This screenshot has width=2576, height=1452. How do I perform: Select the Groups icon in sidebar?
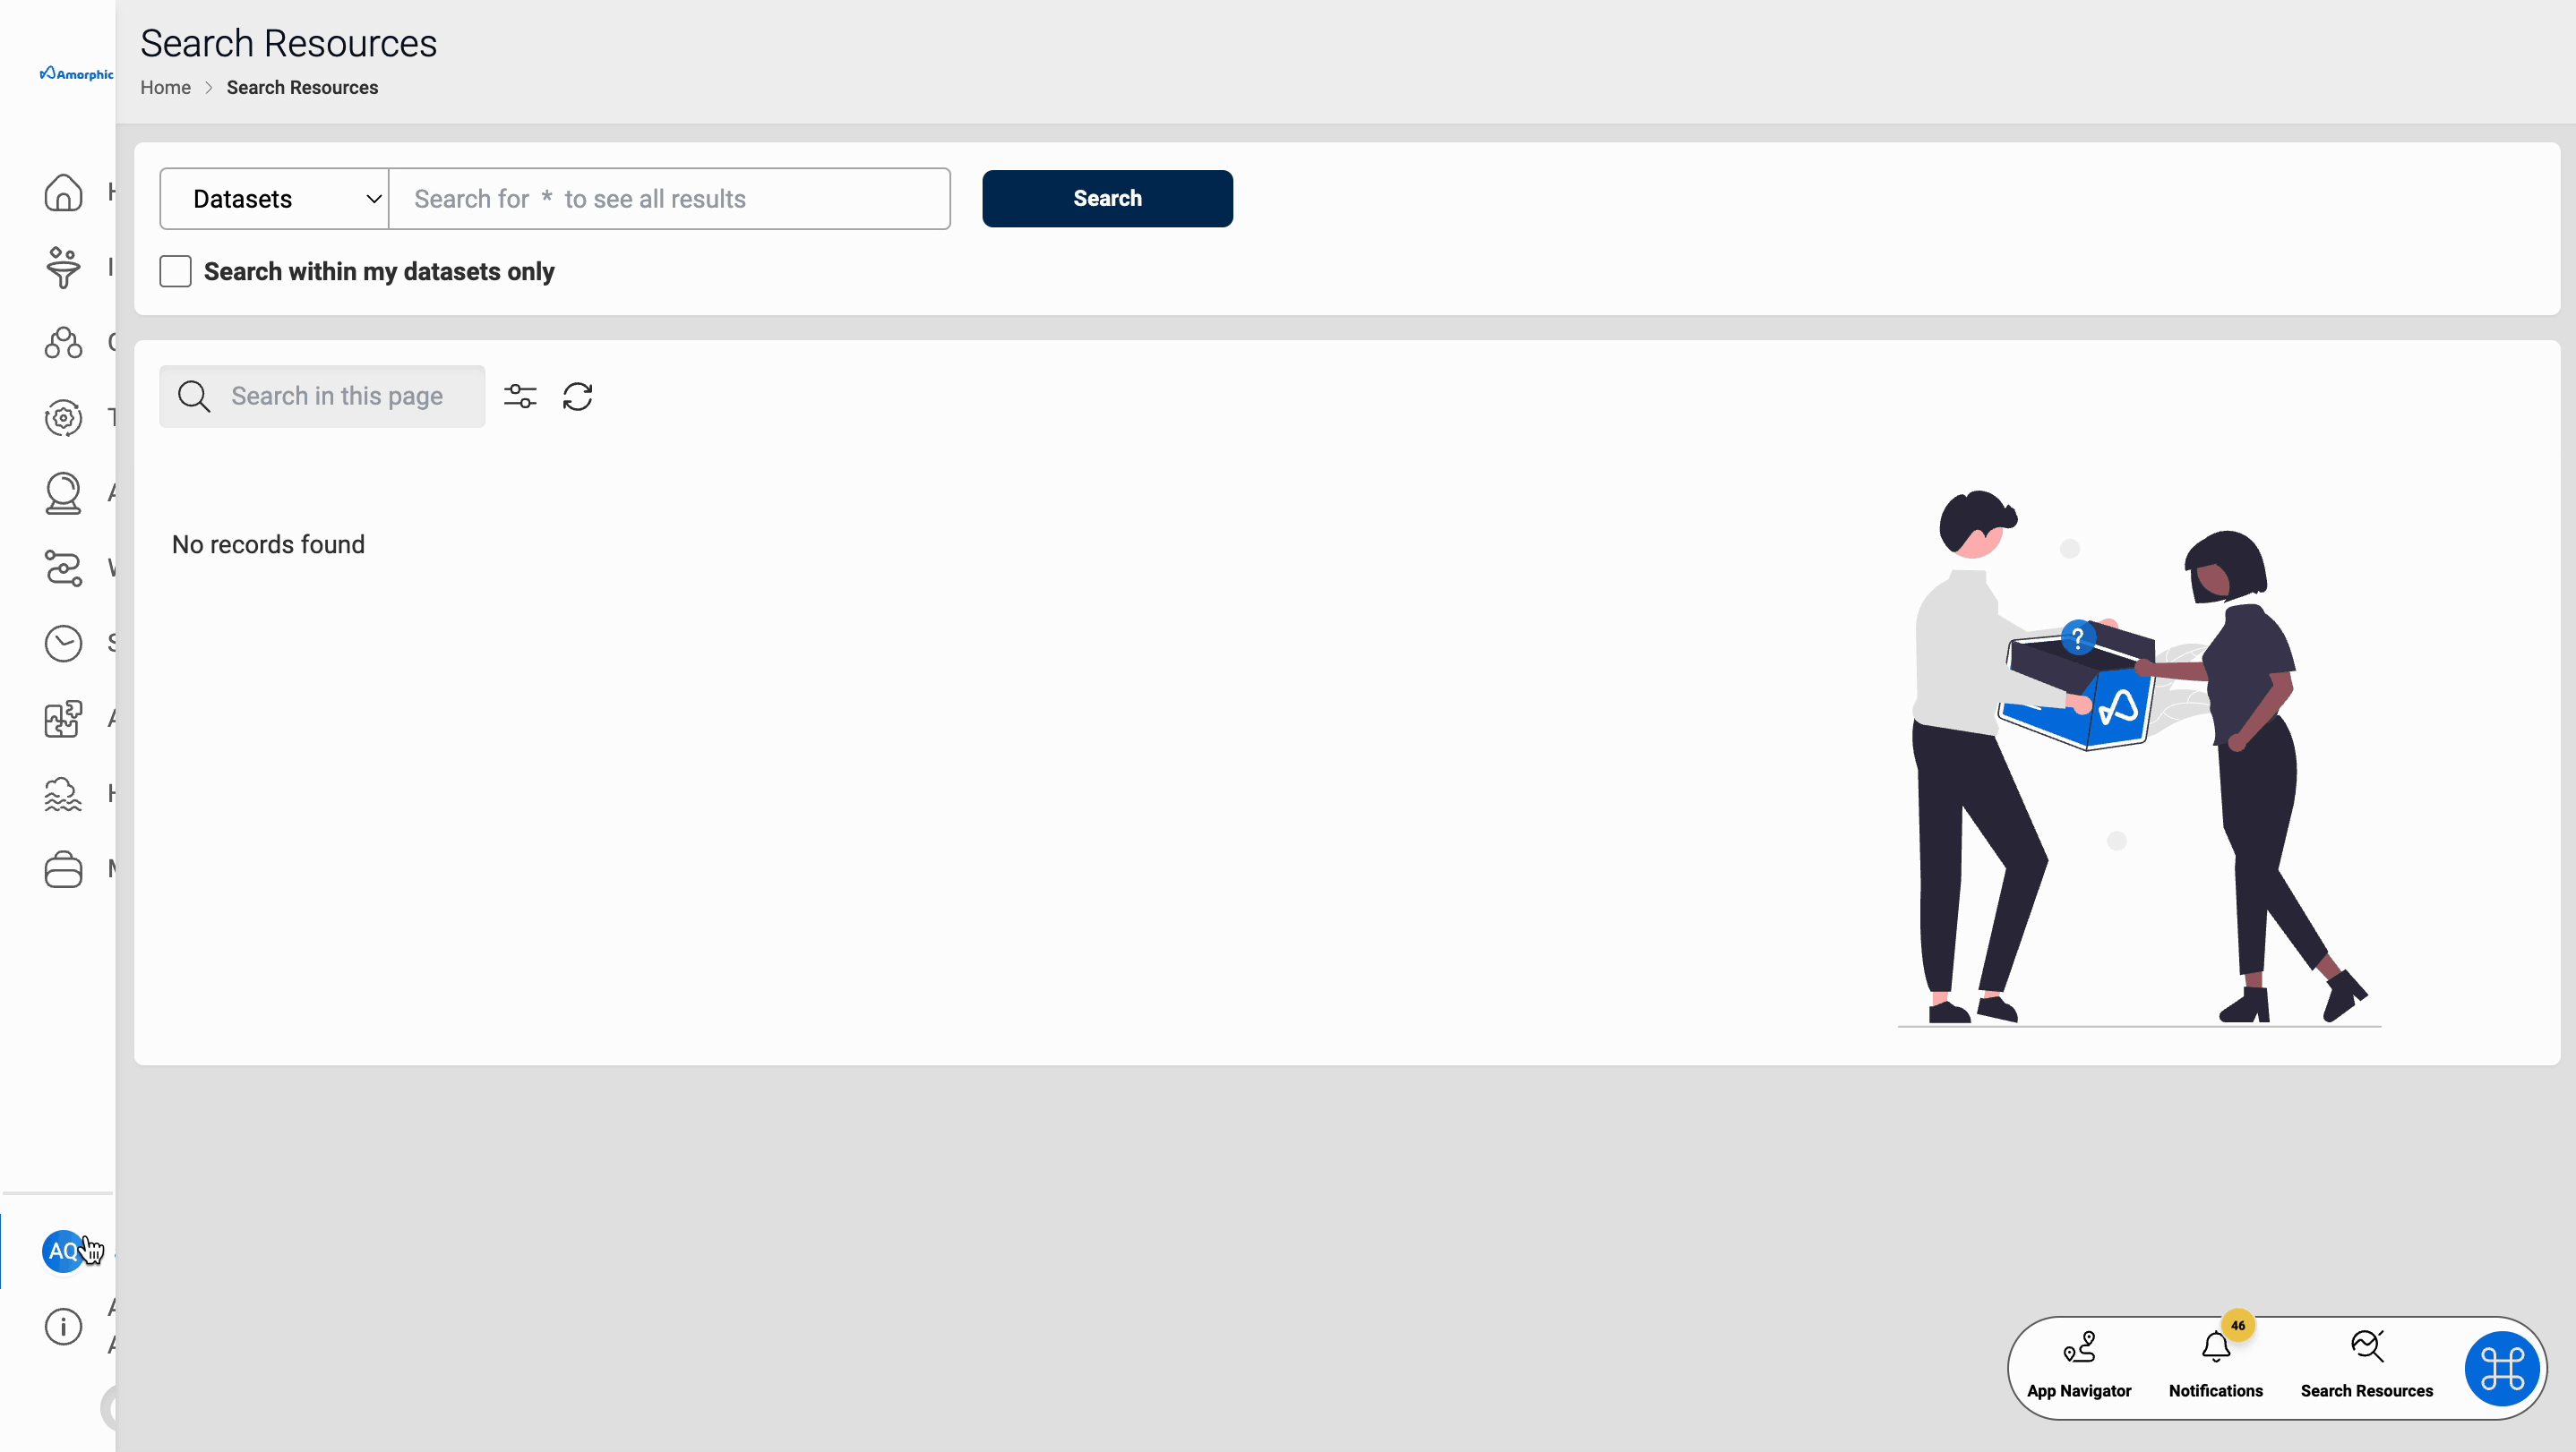pyautogui.click(x=64, y=339)
